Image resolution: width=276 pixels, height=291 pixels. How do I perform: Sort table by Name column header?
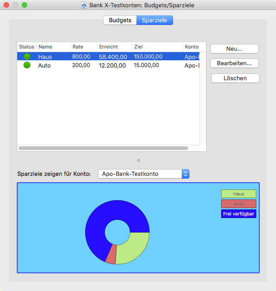[53, 47]
